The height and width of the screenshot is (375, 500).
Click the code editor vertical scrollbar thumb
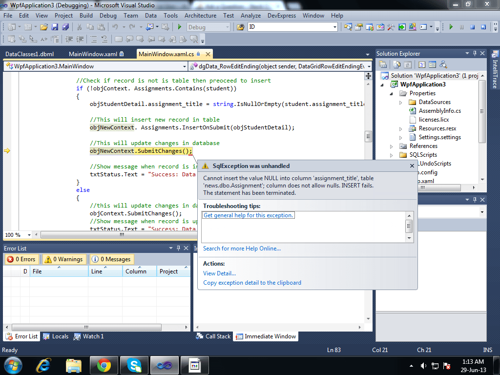point(368,136)
